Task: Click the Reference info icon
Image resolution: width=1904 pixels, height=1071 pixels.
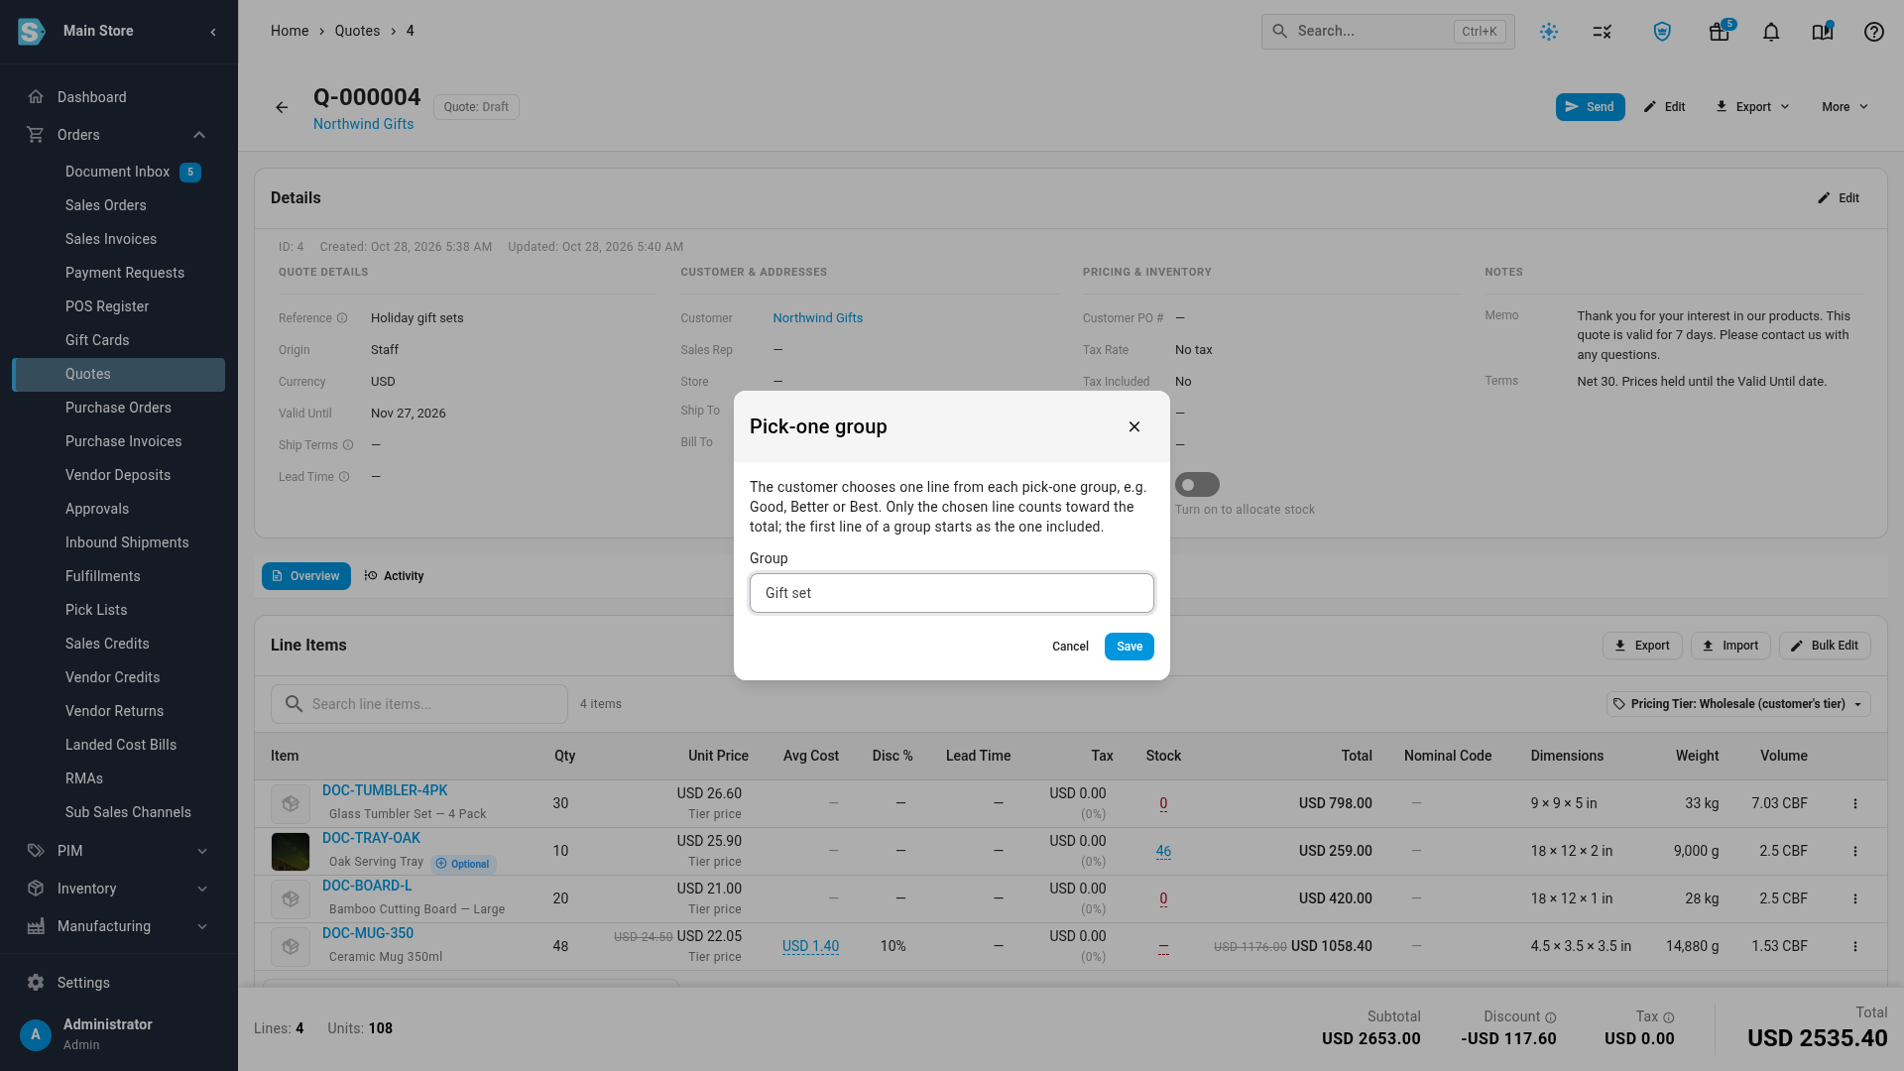Action: point(342,318)
